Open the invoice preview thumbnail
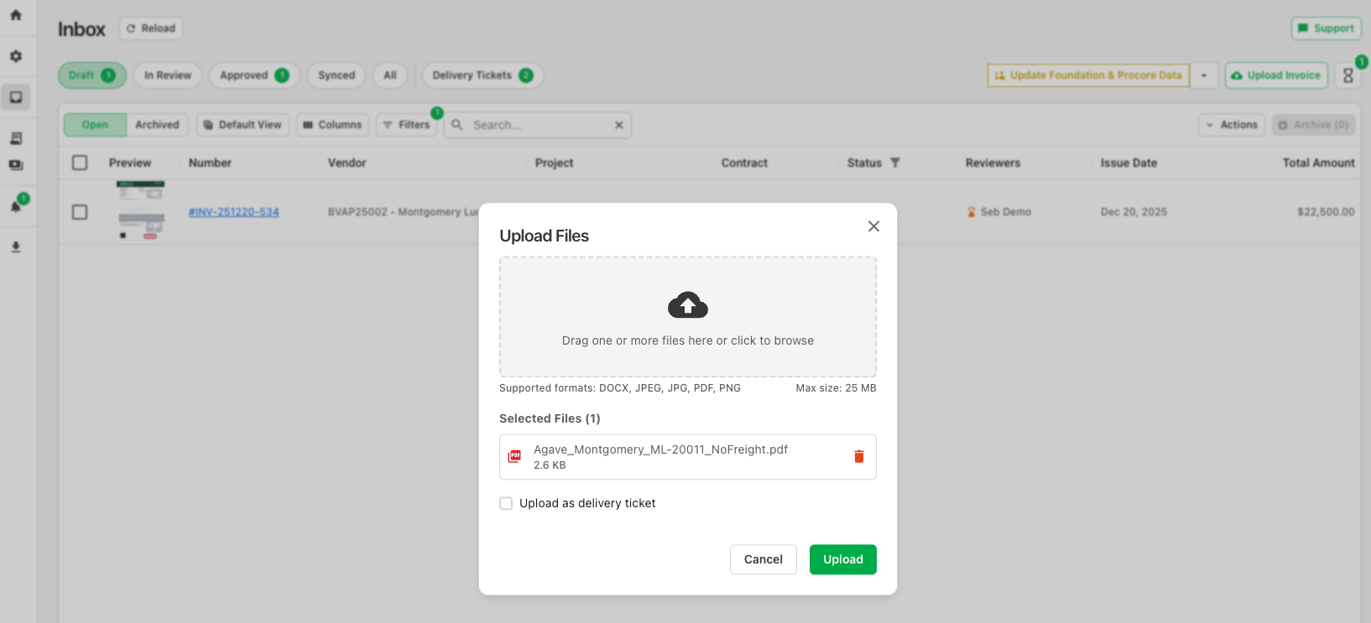 pos(141,210)
